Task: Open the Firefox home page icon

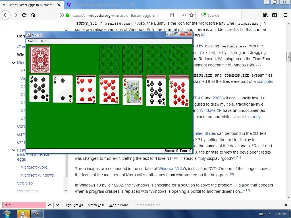Action: [x=33, y=15]
